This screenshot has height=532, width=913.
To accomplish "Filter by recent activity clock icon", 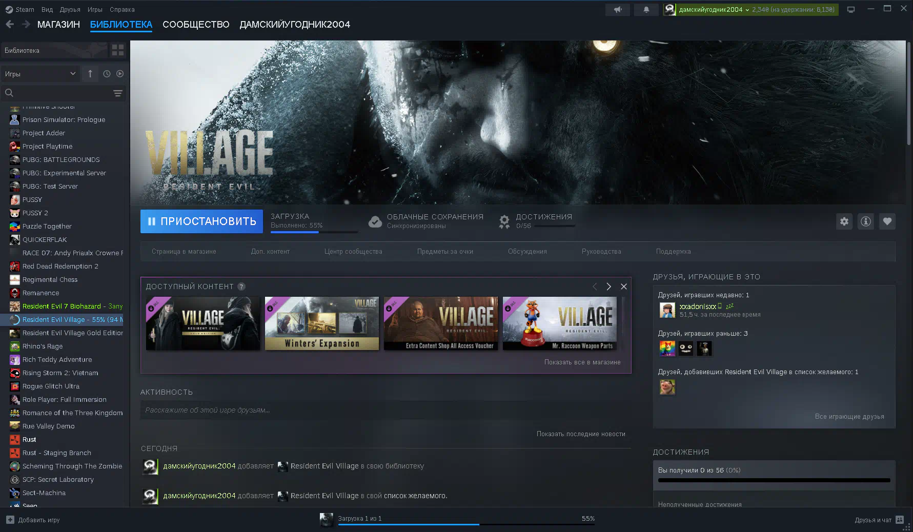I will pyautogui.click(x=107, y=74).
